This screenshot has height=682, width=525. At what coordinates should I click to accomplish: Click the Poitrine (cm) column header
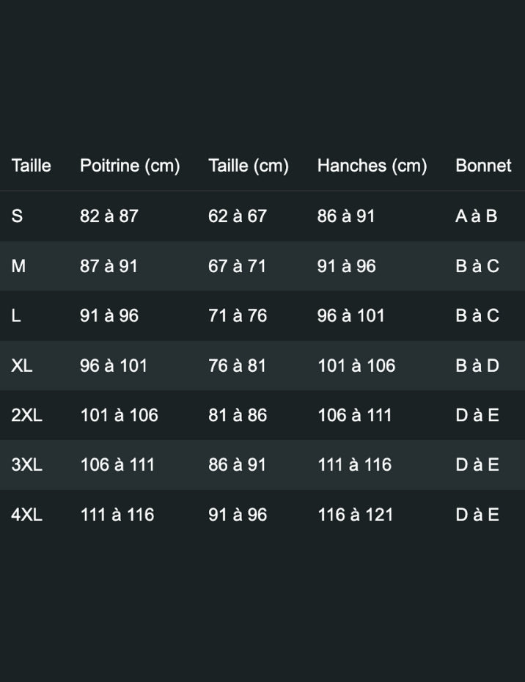tap(130, 166)
